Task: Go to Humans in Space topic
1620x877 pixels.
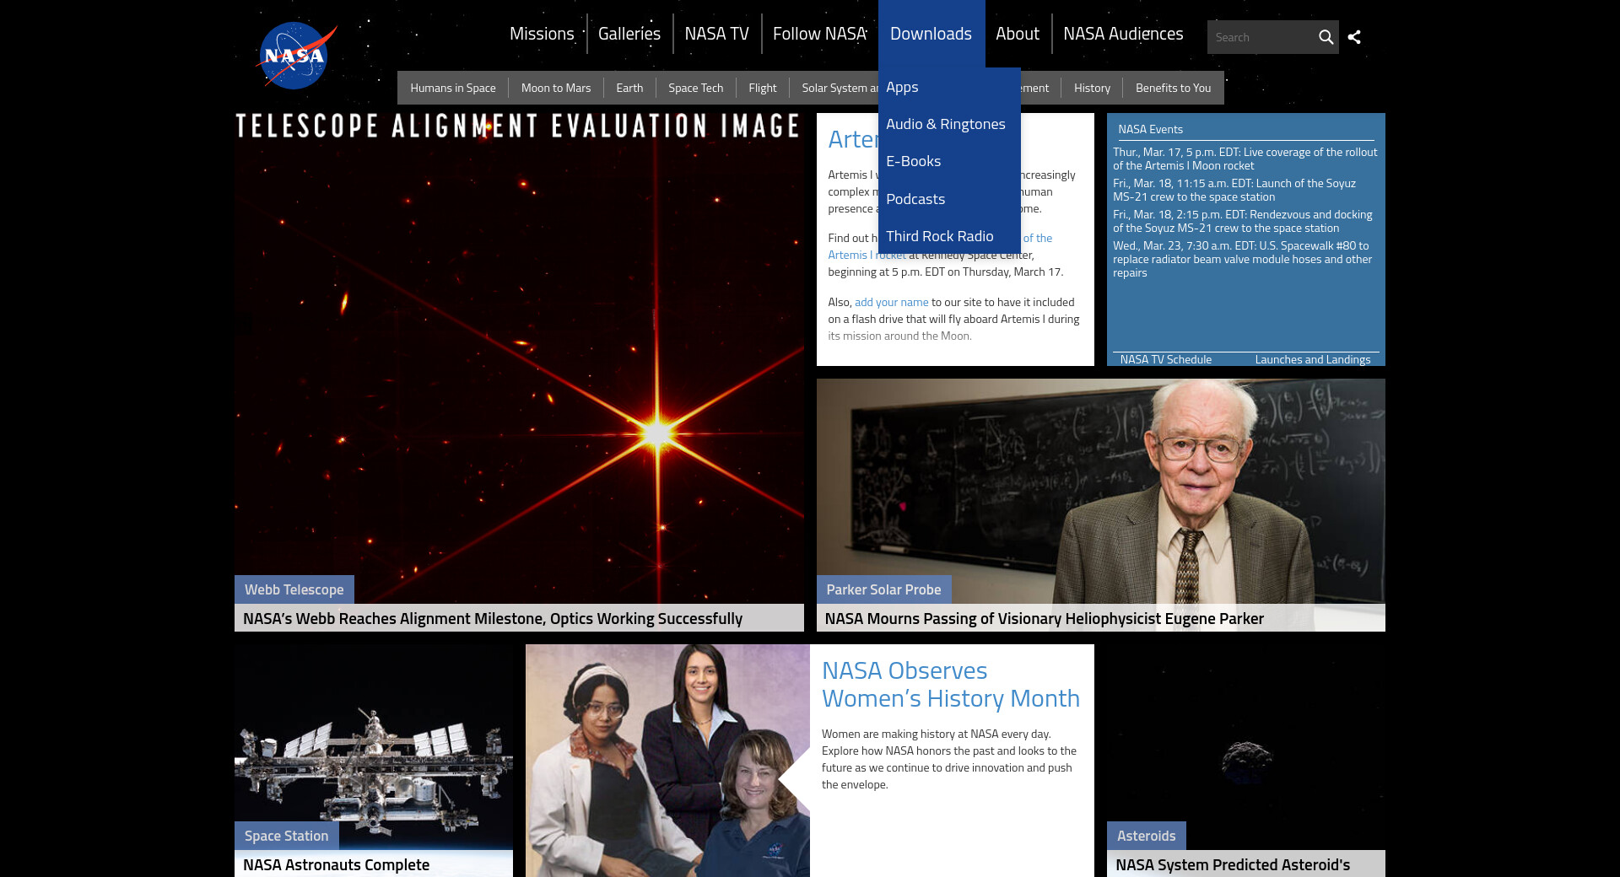Action: (453, 88)
